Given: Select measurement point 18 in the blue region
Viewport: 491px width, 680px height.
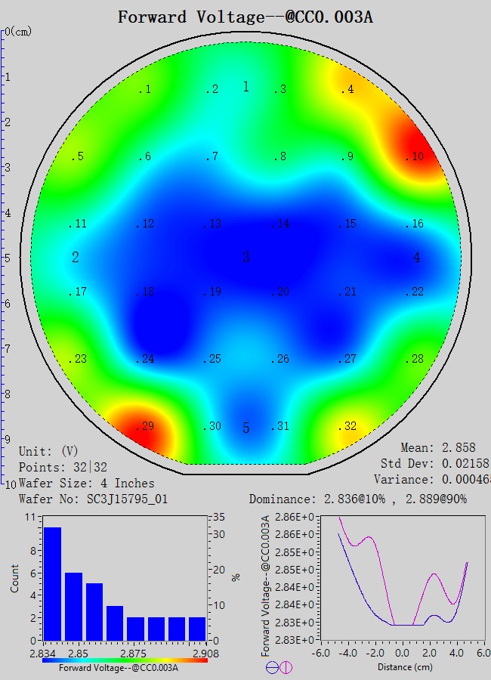Looking at the screenshot, I should pos(146,292).
